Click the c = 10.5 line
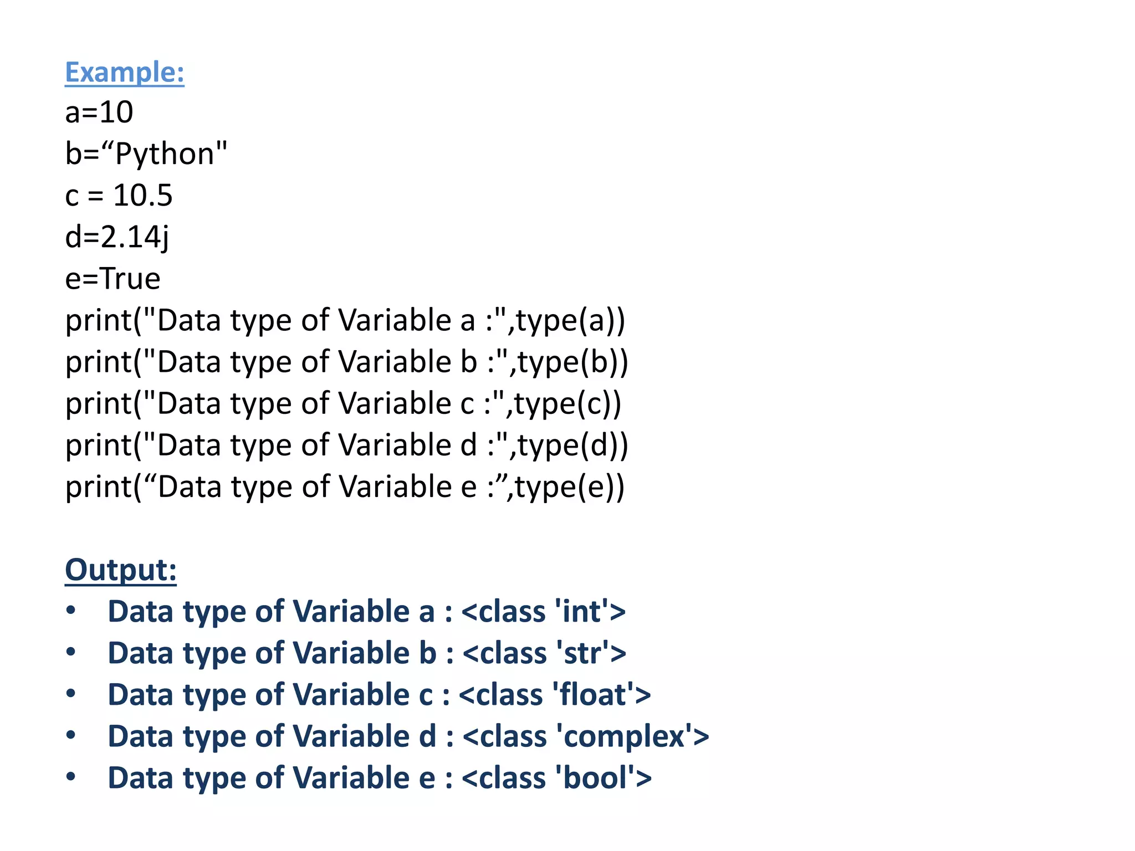Viewport: 1135px width, 851px height. [119, 196]
